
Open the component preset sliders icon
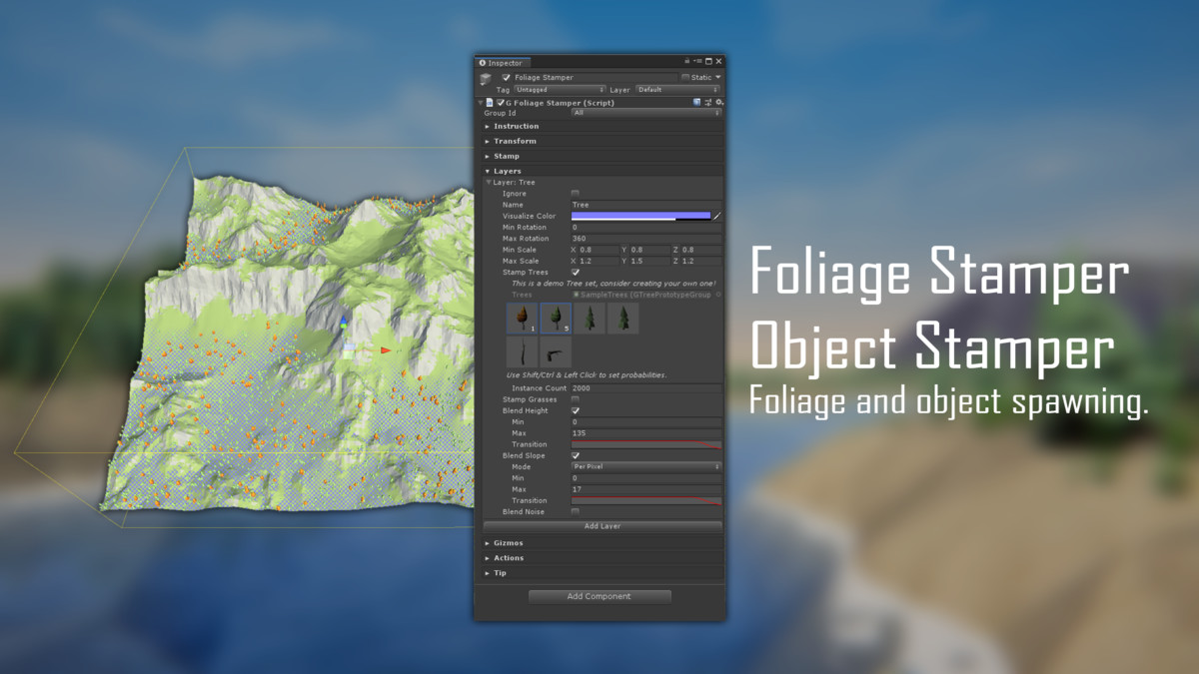point(708,102)
